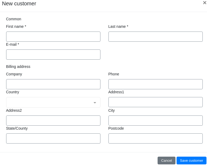
Task: Click the Country dropdown arrow
Action: 95,103
